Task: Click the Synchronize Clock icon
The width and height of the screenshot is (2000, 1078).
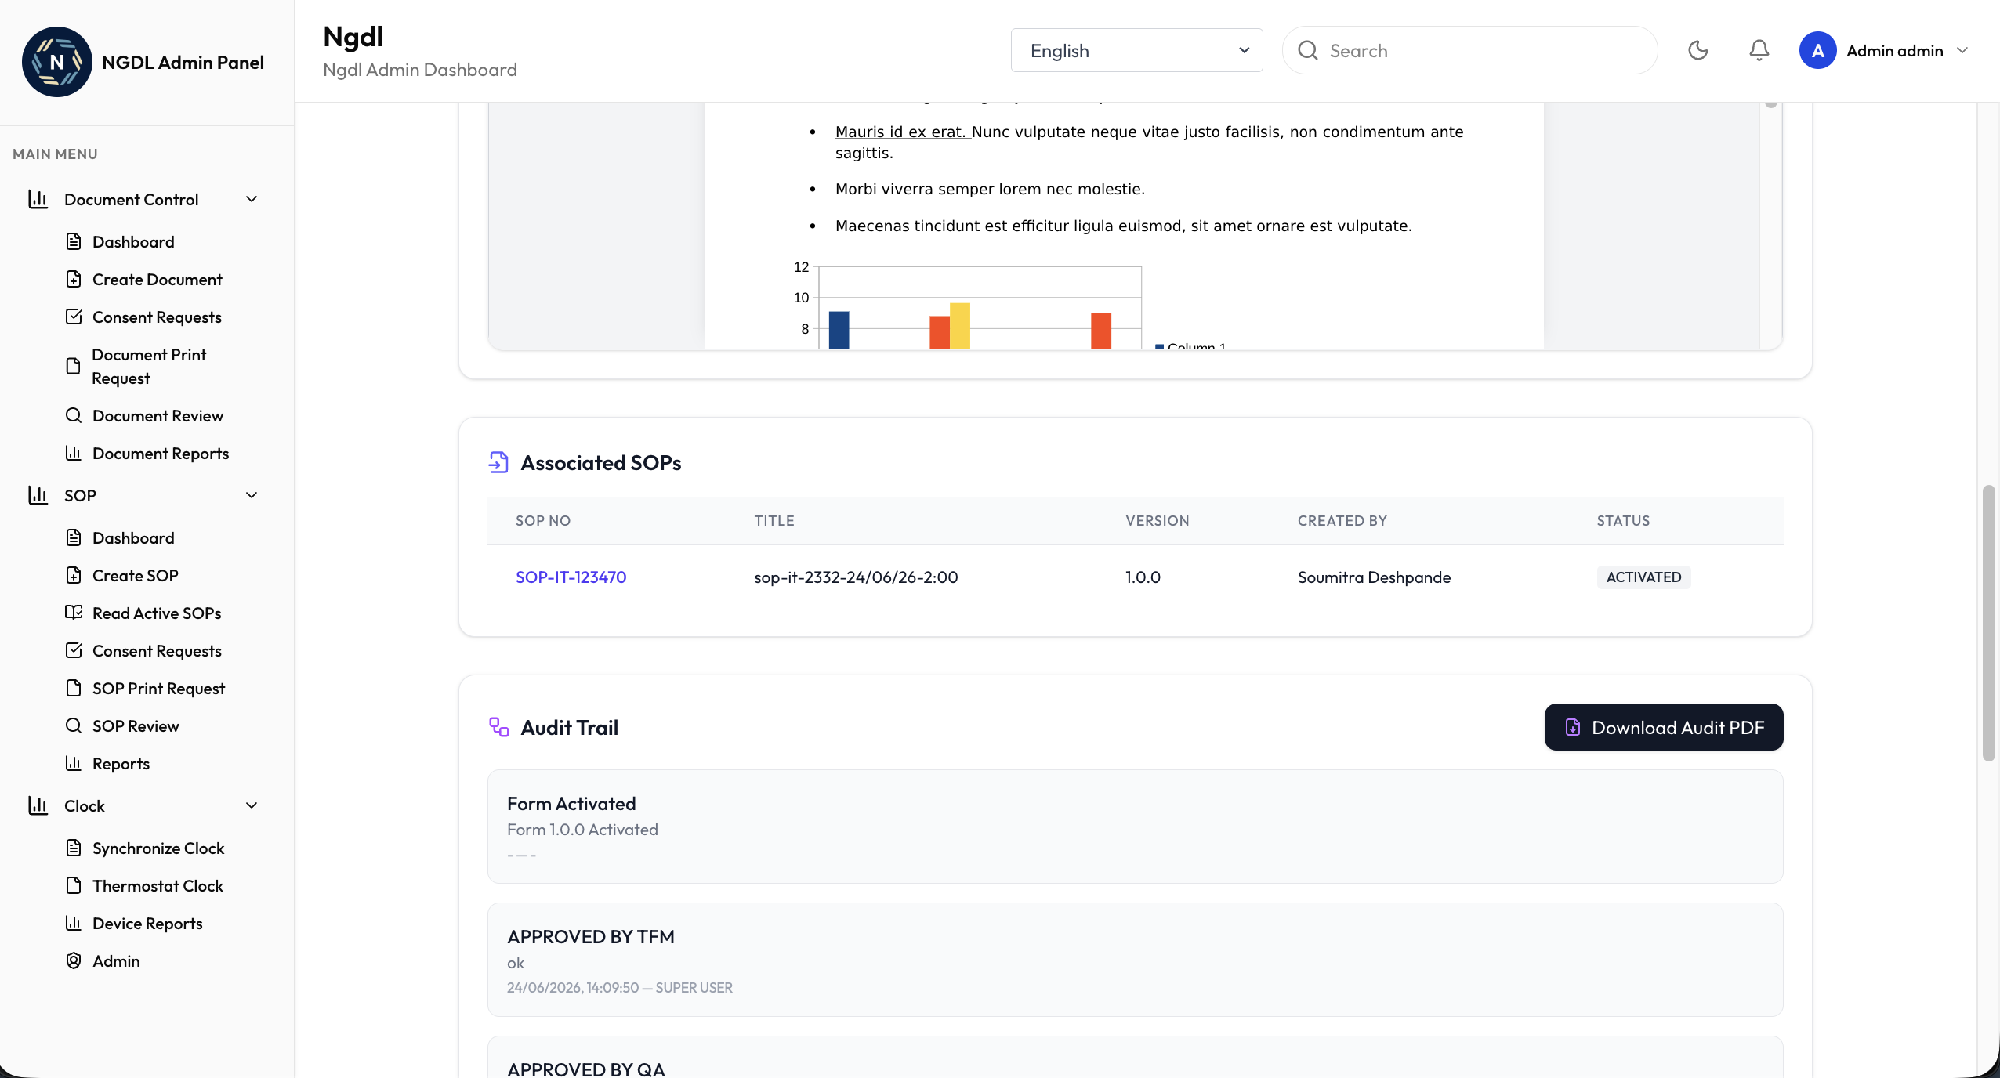Action: [74, 848]
